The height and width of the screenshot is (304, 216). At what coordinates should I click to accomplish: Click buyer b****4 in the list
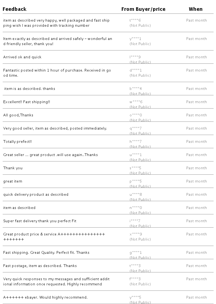coord(136,89)
